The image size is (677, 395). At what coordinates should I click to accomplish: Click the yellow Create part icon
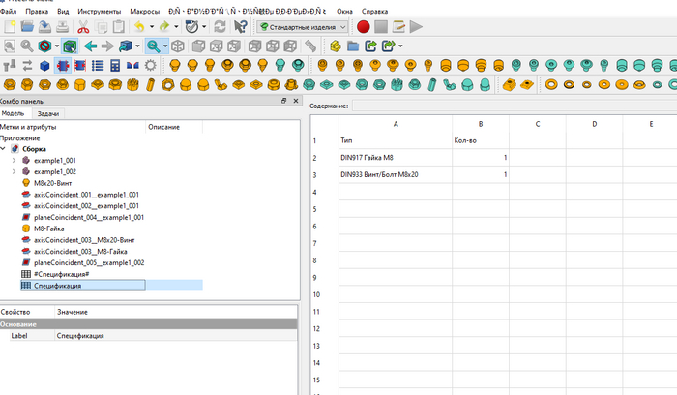coord(335,46)
